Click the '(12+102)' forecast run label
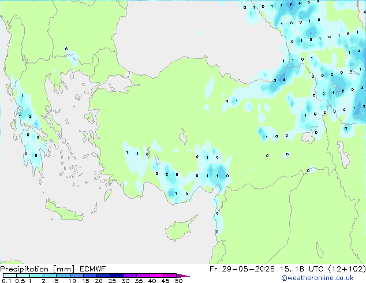The width and height of the screenshot is (366, 283). [347, 269]
